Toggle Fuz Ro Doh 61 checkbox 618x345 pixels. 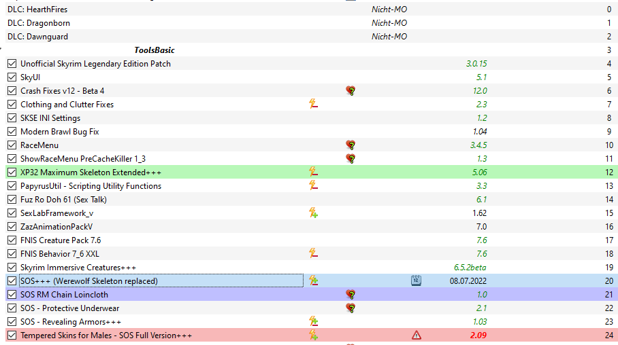pyautogui.click(x=12, y=200)
